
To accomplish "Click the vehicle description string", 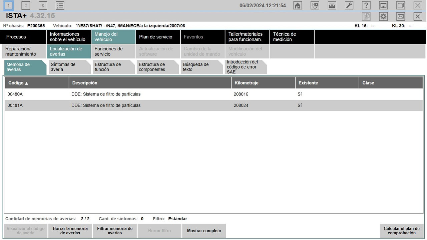I will pos(130,26).
